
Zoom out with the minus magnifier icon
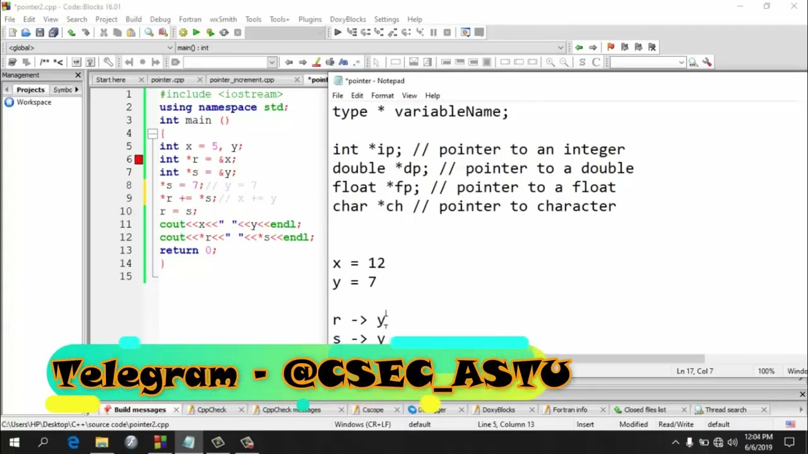564,62
